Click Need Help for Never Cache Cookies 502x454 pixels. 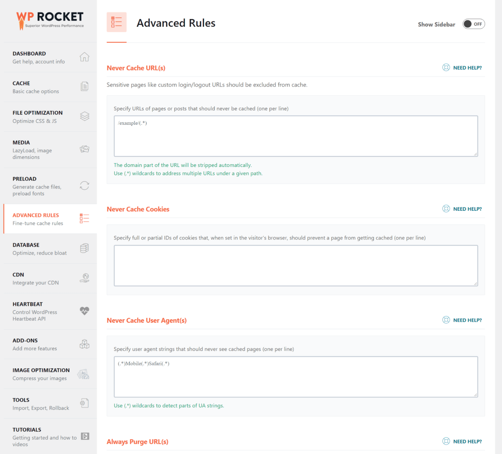click(x=467, y=209)
